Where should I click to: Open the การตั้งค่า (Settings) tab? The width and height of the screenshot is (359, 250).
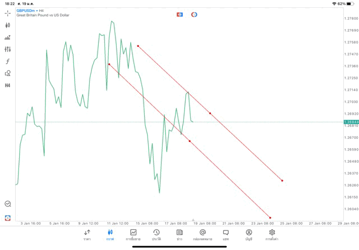(x=272, y=234)
